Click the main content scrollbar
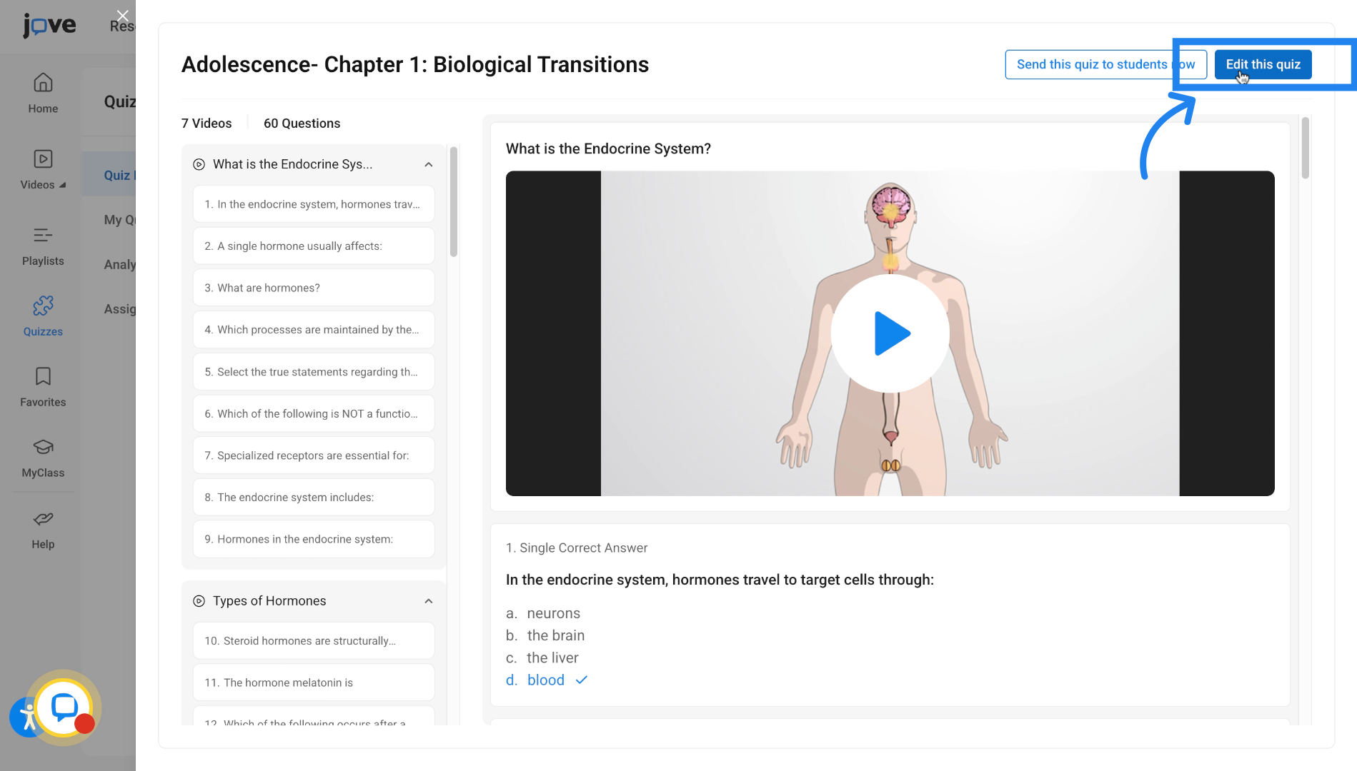1357x771 pixels. [1305, 148]
